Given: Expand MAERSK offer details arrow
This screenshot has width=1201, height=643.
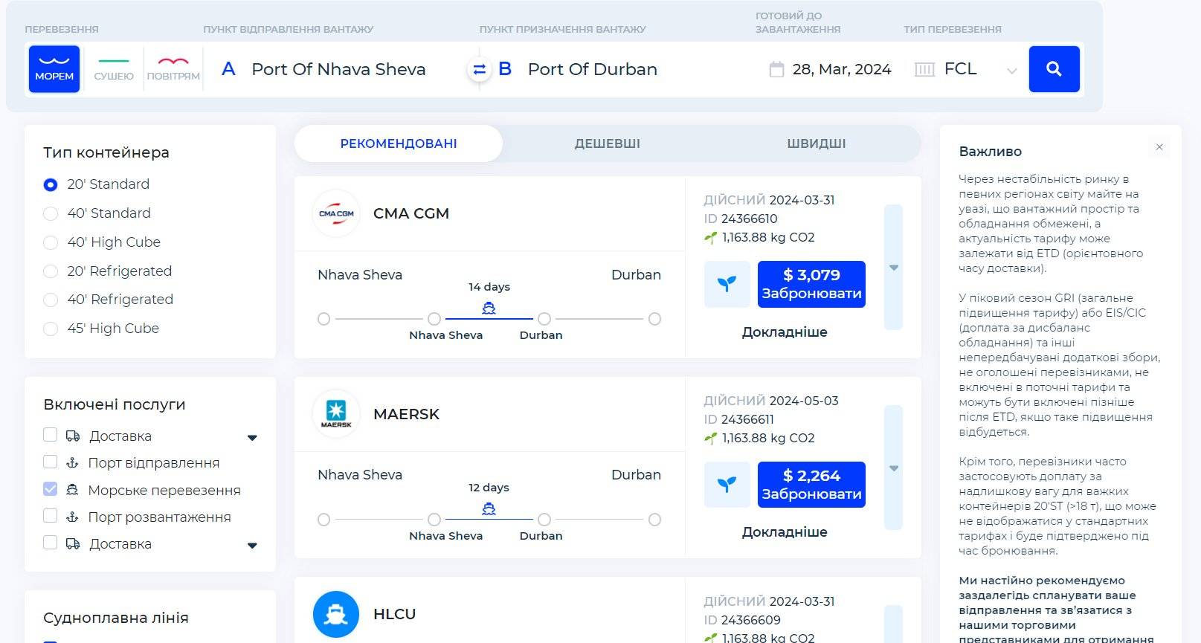Looking at the screenshot, I should (x=894, y=468).
